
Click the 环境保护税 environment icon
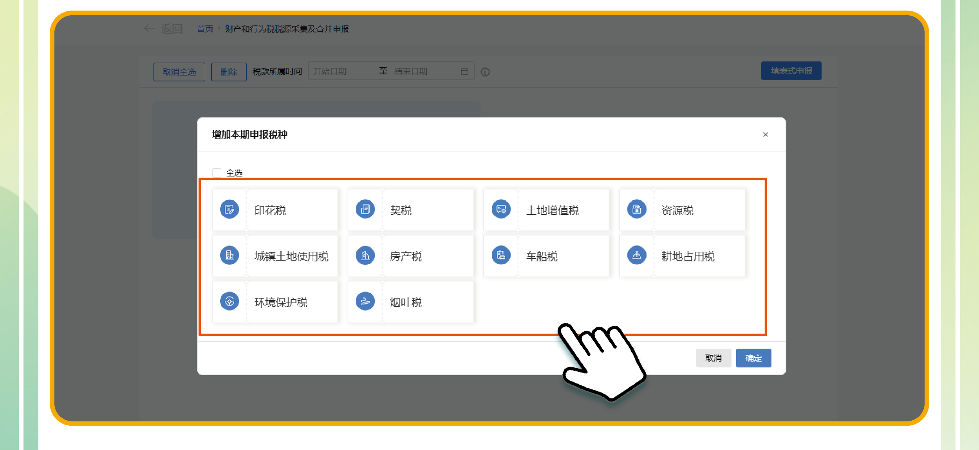229,301
